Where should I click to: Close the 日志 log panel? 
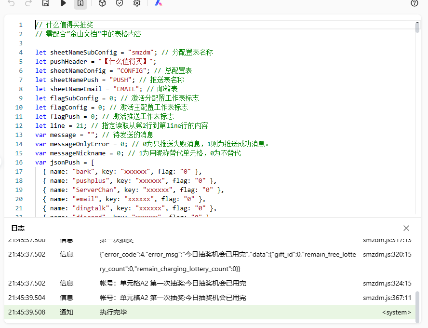pyautogui.click(x=406, y=228)
